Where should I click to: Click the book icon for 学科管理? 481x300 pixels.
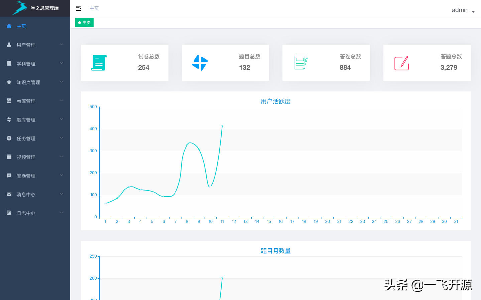coord(9,63)
